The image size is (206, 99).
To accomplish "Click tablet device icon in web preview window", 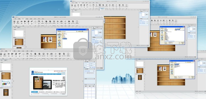I will tap(68, 54).
